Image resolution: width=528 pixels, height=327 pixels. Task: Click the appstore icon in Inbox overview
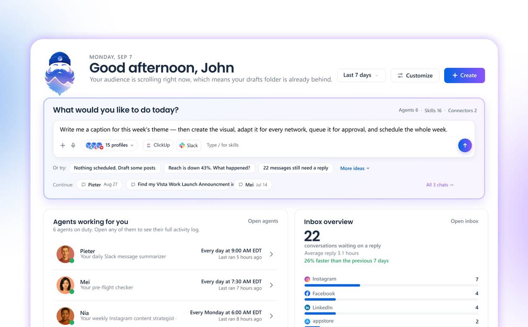[x=307, y=321]
